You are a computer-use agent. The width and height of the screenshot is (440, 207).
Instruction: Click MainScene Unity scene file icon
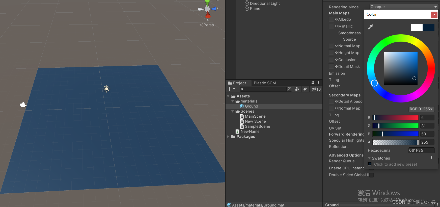click(242, 116)
